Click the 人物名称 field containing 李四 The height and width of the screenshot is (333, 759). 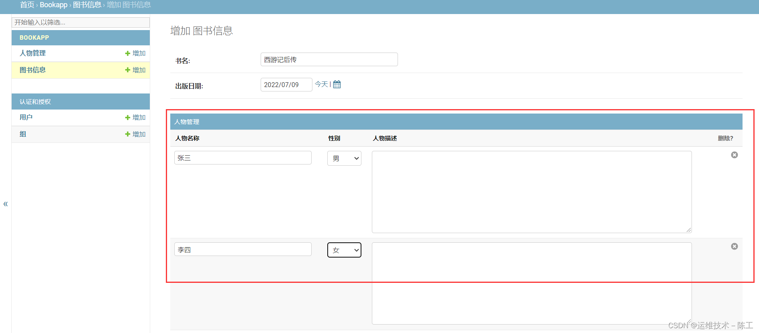click(243, 249)
